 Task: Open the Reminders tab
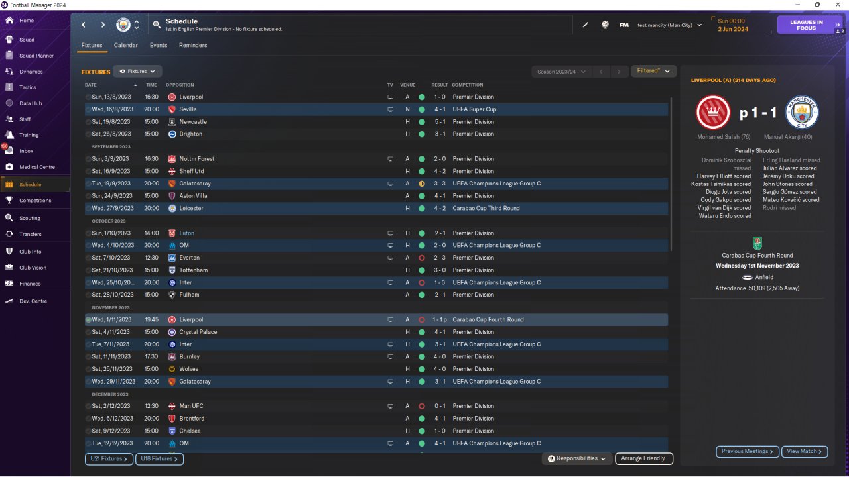click(x=193, y=46)
